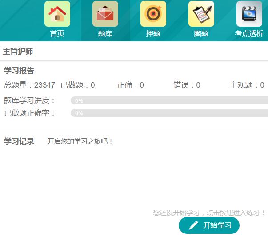Select the 押题 target icon

153,14
